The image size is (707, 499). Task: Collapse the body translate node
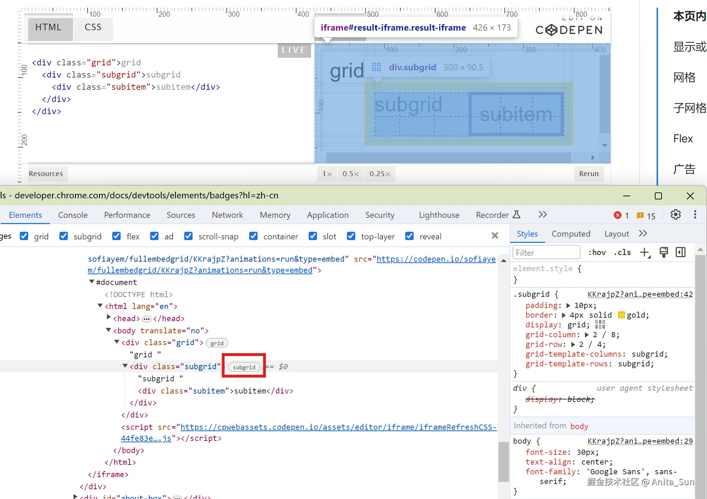(108, 330)
